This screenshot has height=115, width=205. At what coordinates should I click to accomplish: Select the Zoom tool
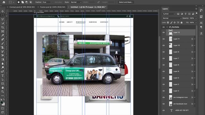3,92
